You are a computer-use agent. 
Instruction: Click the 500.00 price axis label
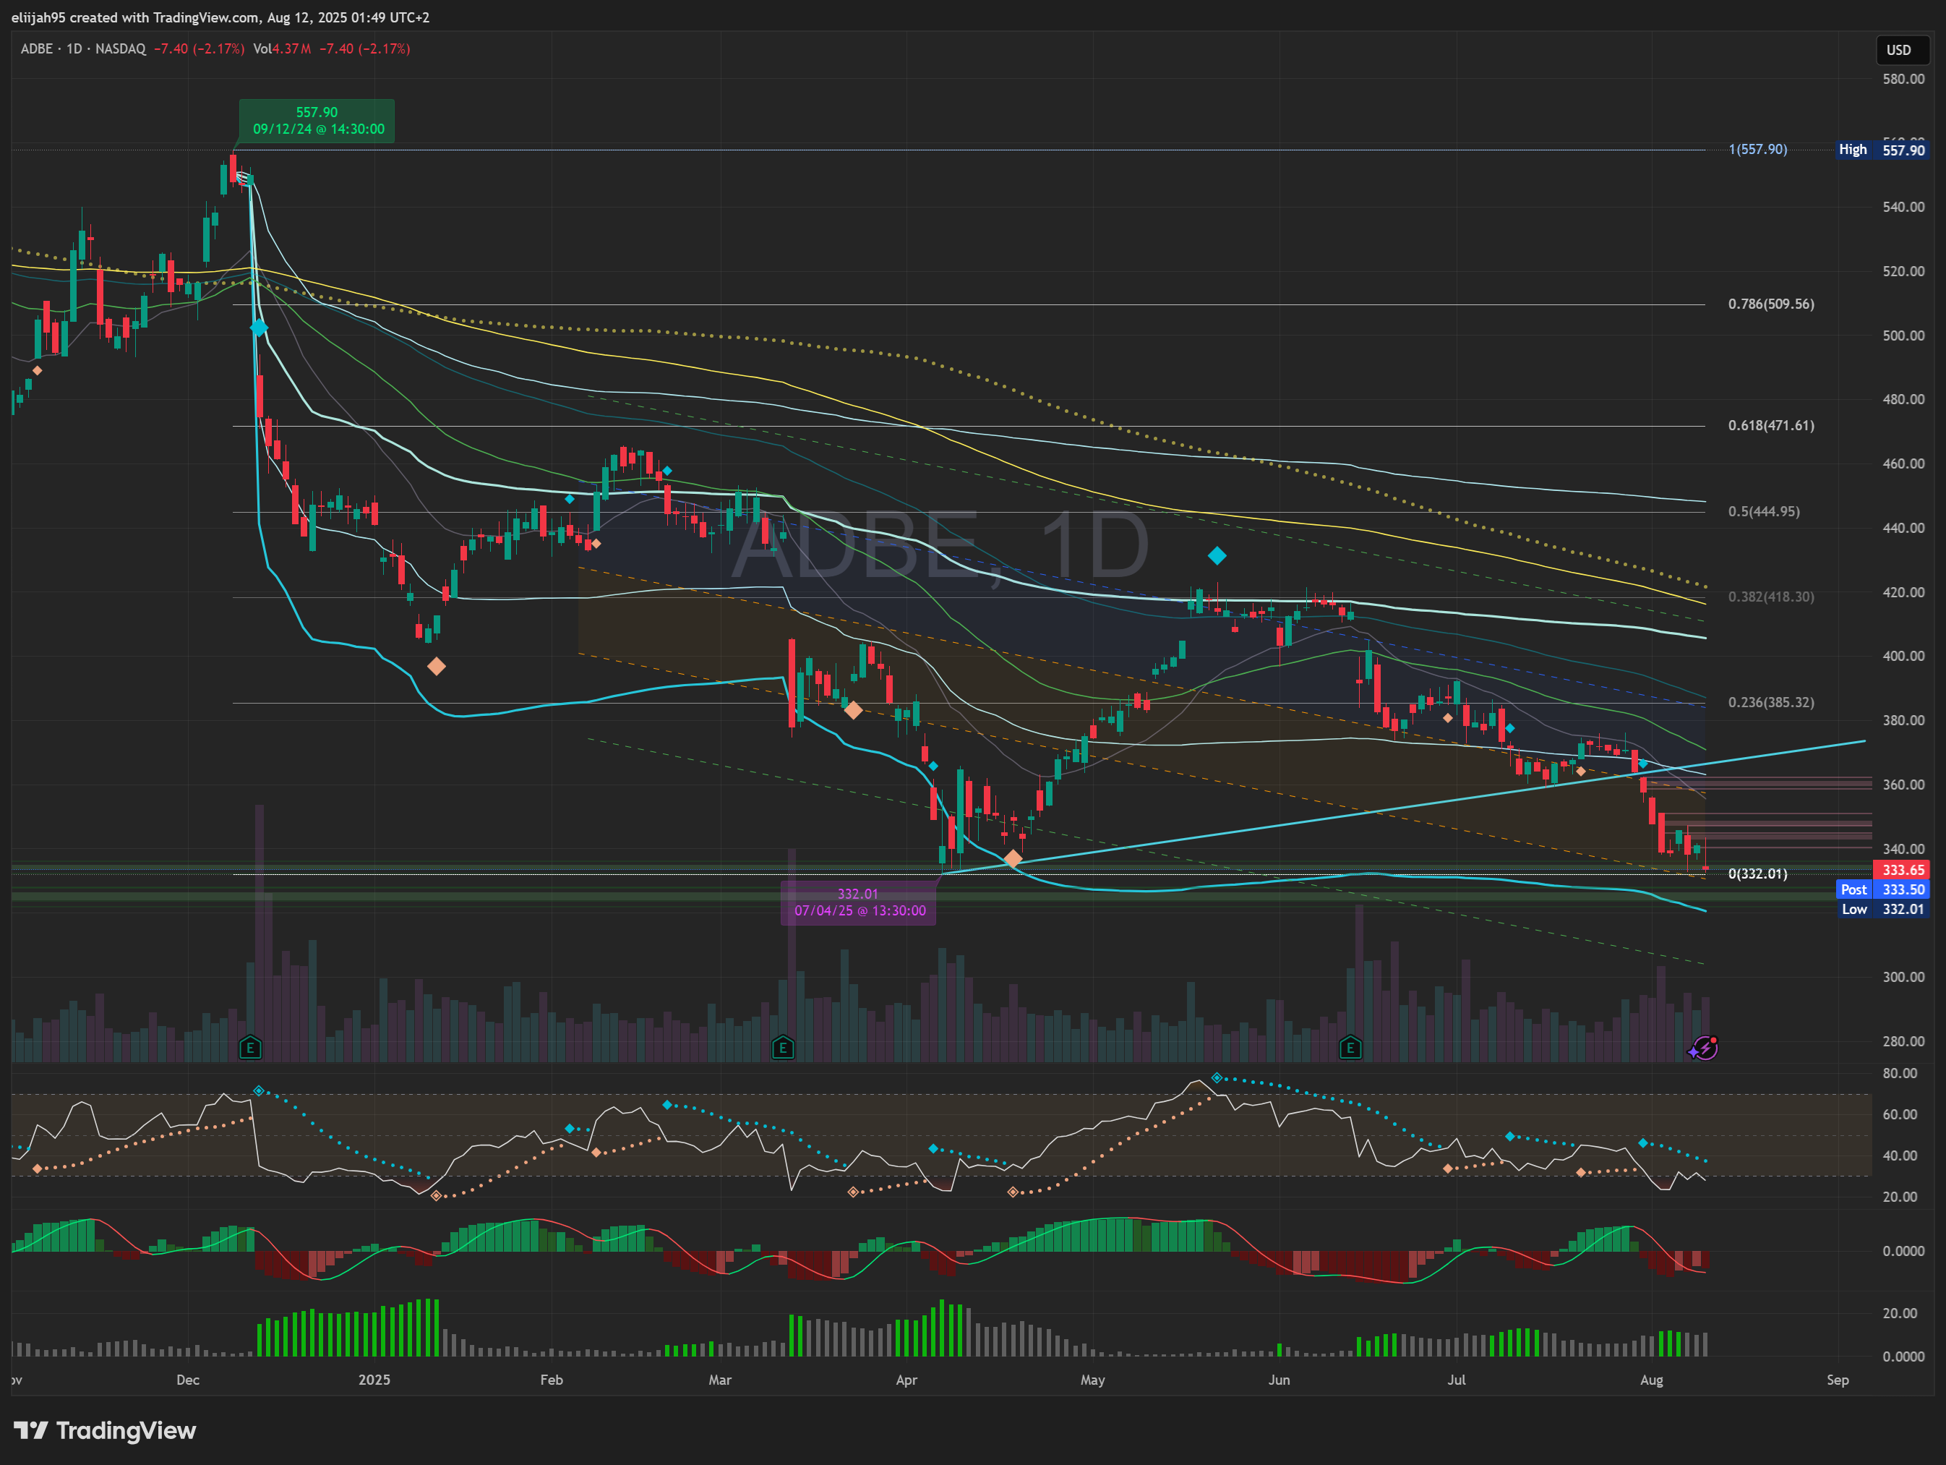point(1903,336)
